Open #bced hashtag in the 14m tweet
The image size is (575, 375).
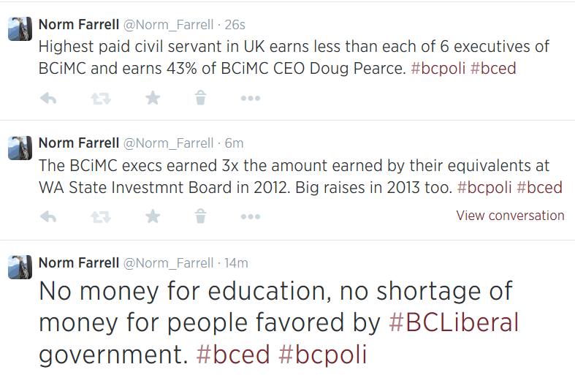pyautogui.click(x=234, y=355)
